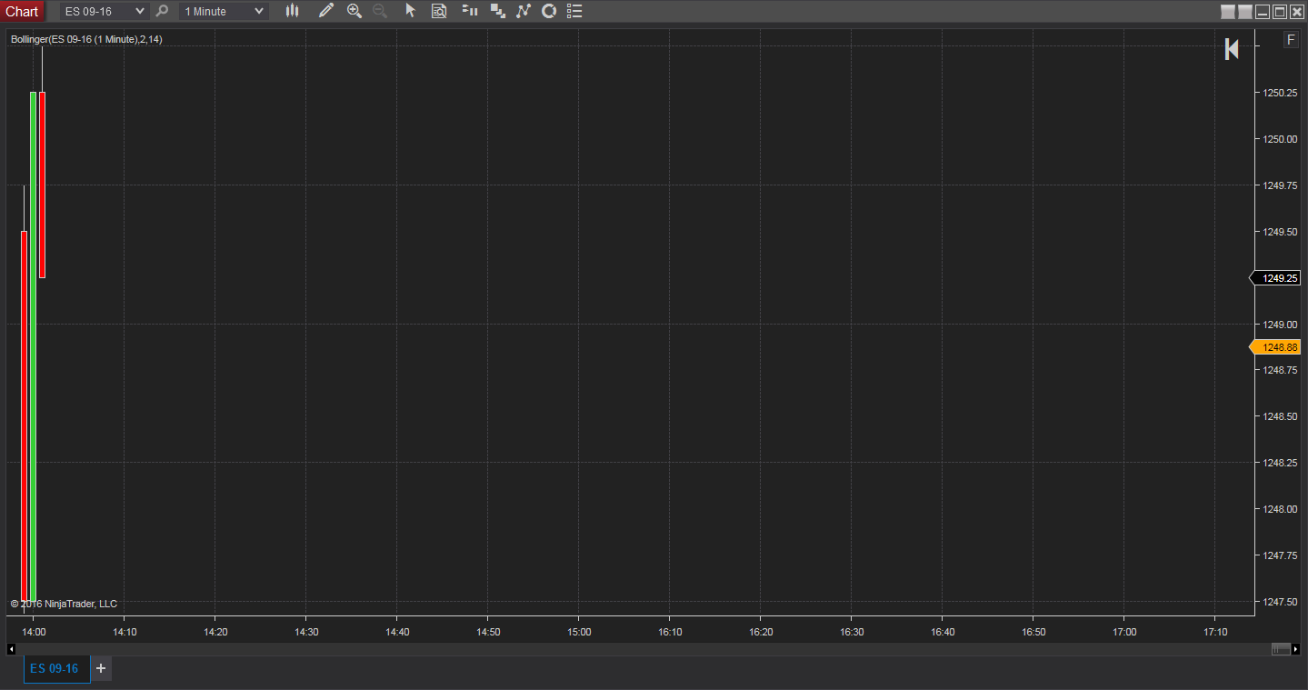Click the 17:00 time axis label

(1124, 632)
